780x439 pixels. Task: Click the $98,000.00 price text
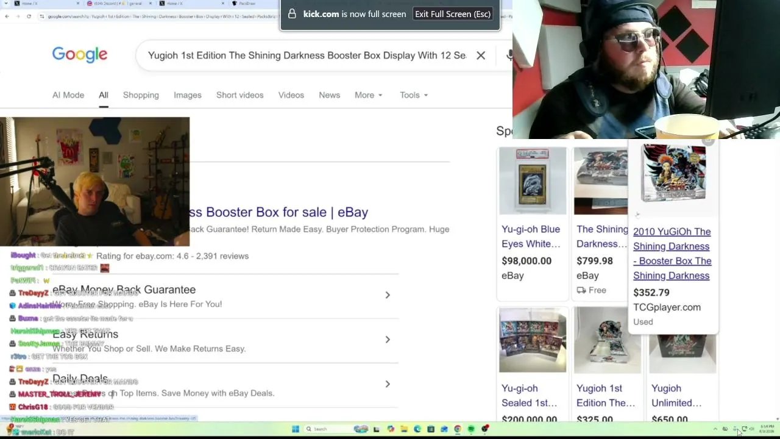(526, 261)
